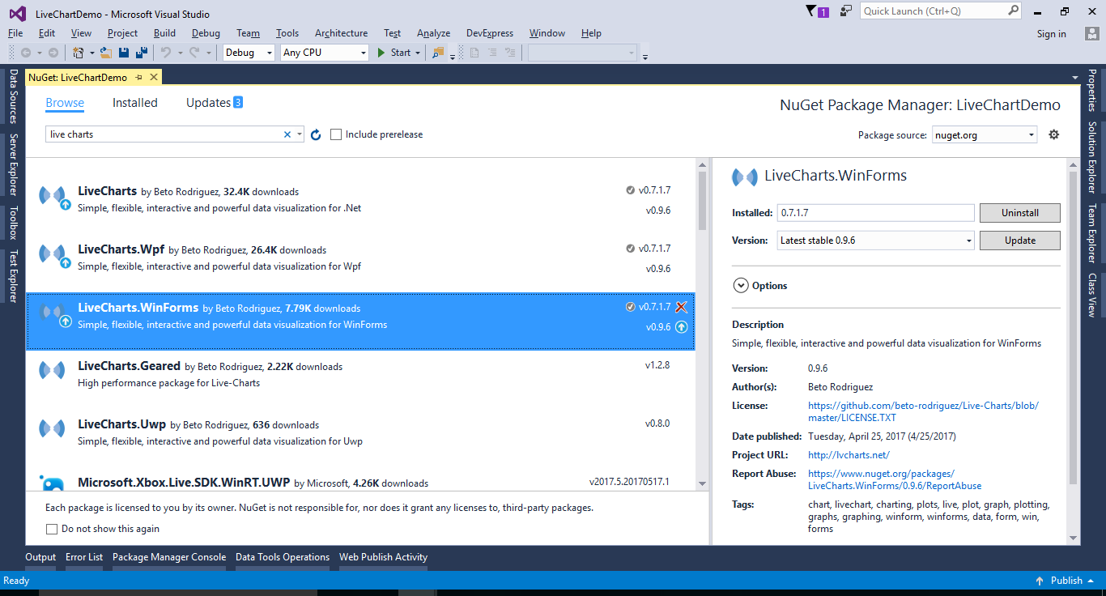Click the update arrow on LiveCharts.WinForms row

pyautogui.click(x=681, y=327)
